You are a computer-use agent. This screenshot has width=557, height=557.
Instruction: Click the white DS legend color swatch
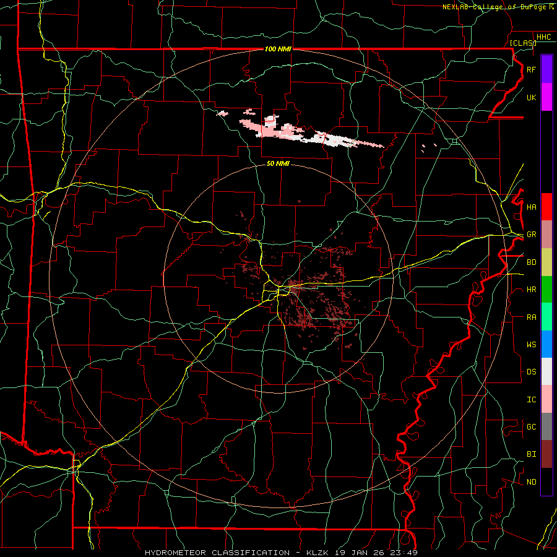pos(546,371)
